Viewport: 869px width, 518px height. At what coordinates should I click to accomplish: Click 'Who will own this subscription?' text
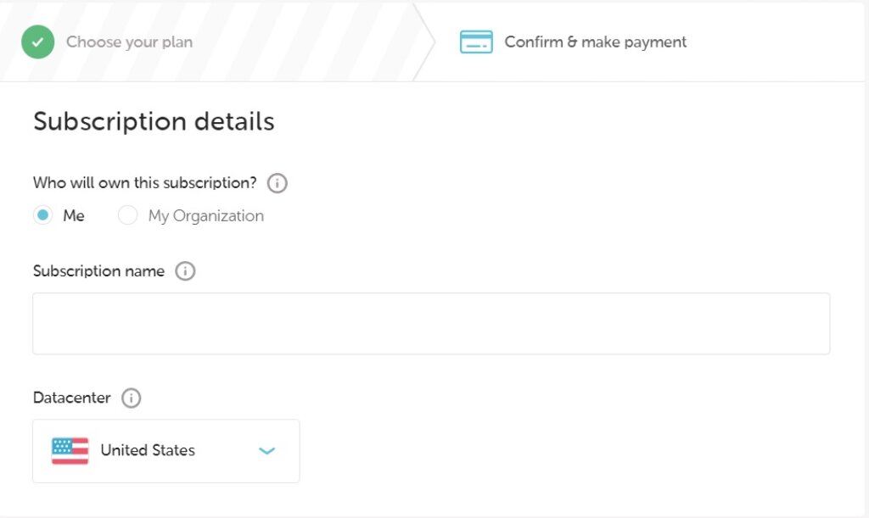[x=144, y=183]
